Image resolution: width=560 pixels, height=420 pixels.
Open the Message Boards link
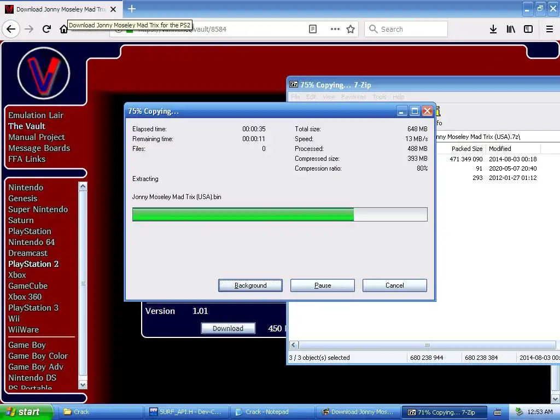click(x=39, y=148)
